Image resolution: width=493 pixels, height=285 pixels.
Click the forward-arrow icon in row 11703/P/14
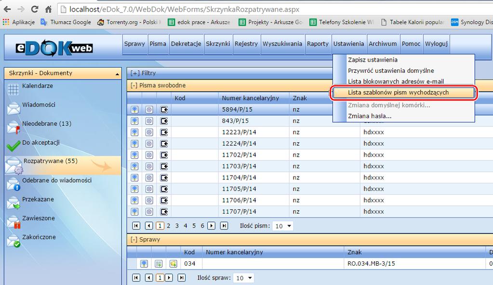tap(164, 166)
